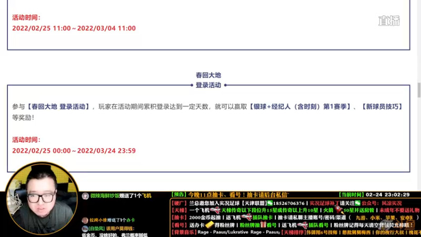The width and height of the screenshot is (421, 237).
Task: Click the Rage - Paaus/Lukrative song title
Action: 223,232
